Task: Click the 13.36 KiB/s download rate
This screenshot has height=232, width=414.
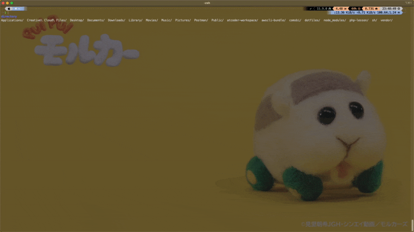Action: 344,12
